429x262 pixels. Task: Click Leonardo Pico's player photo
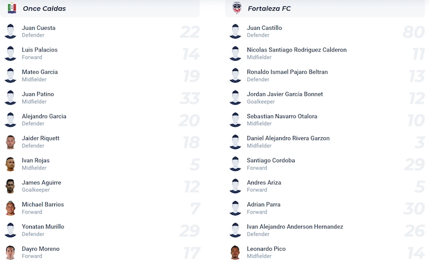tap(235, 252)
